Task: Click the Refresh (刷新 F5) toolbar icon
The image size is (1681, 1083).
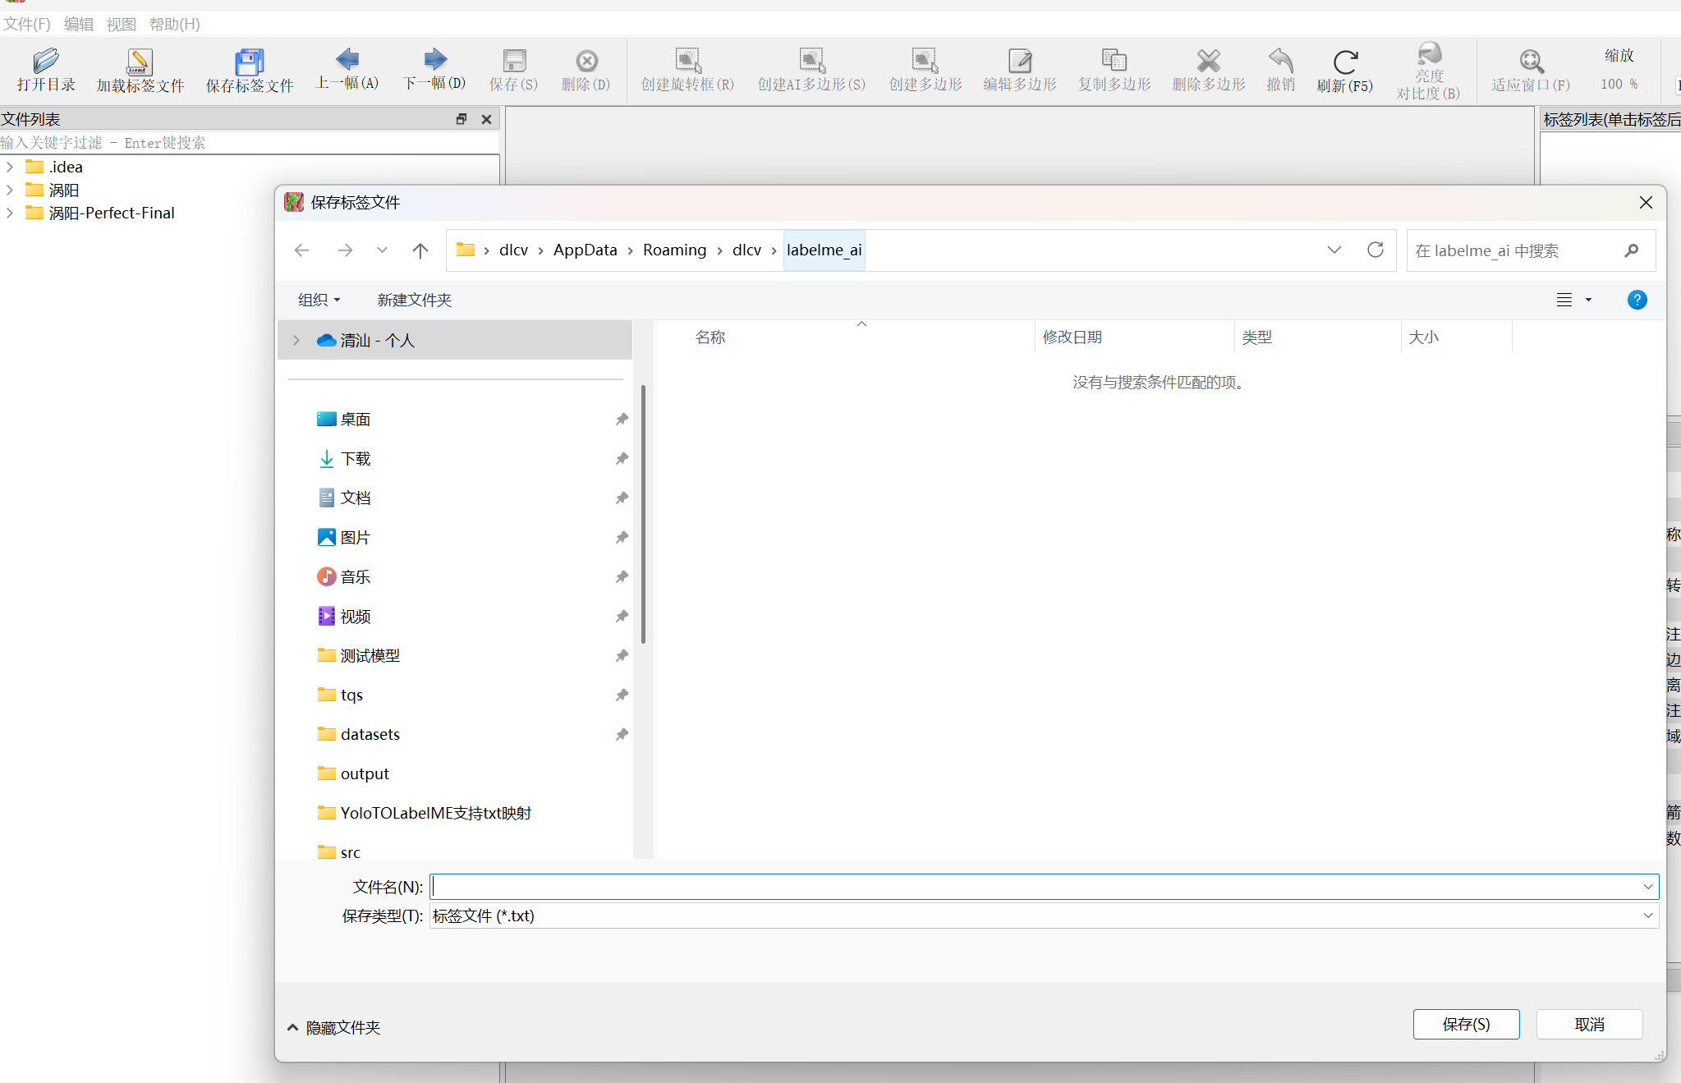Action: click(x=1344, y=62)
